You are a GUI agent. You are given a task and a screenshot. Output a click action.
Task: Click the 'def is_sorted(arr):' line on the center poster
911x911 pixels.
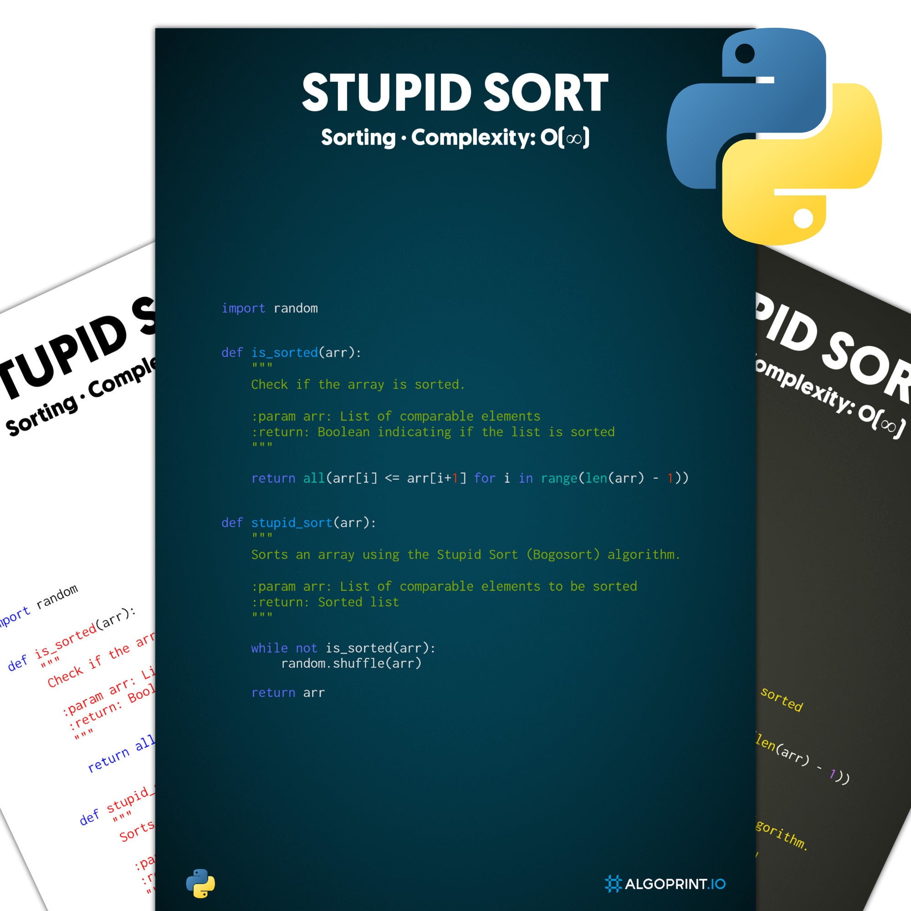(x=292, y=352)
